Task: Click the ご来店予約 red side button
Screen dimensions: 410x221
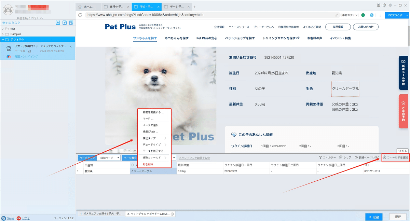Action: (x=403, y=111)
